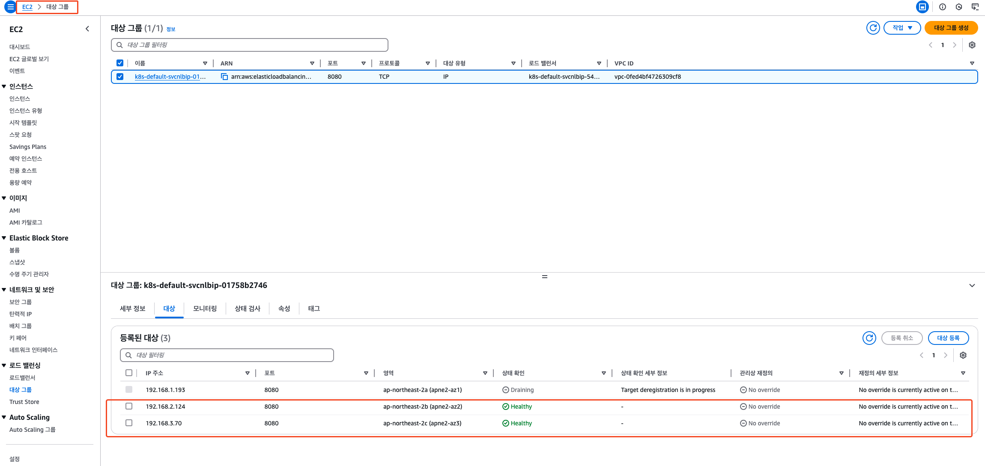
Task: Open registered targets table settings gear
Action: [x=963, y=355]
